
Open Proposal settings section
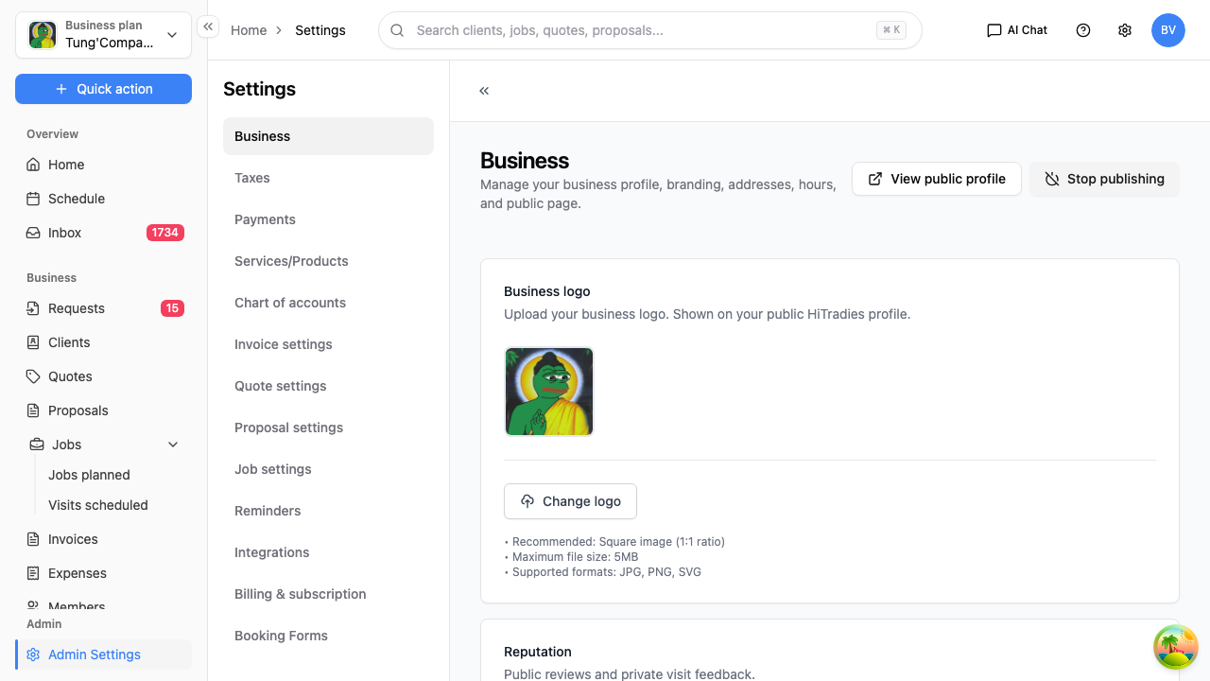328,428
